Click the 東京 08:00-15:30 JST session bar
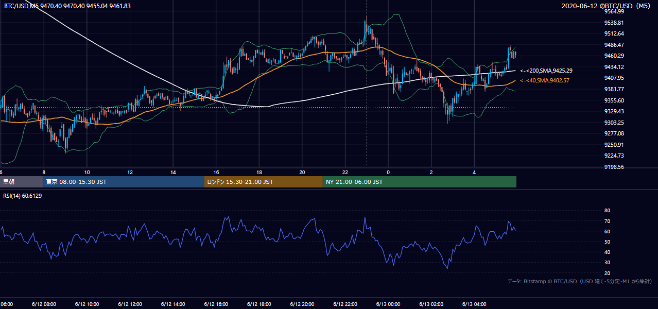The width and height of the screenshot is (658, 309). click(124, 182)
